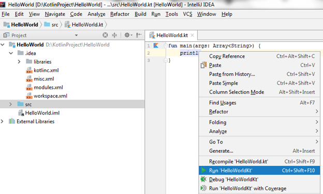This screenshot has height=194, width=323.
Task: Click the External Libraries bars icon
Action: pyautogui.click(x=12, y=121)
